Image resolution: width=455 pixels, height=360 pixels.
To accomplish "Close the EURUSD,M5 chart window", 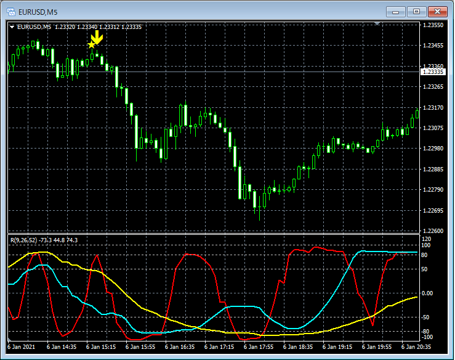I will point(438,11).
